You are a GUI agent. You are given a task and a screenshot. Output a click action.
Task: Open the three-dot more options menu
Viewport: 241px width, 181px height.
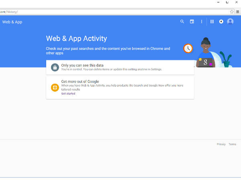202,22
